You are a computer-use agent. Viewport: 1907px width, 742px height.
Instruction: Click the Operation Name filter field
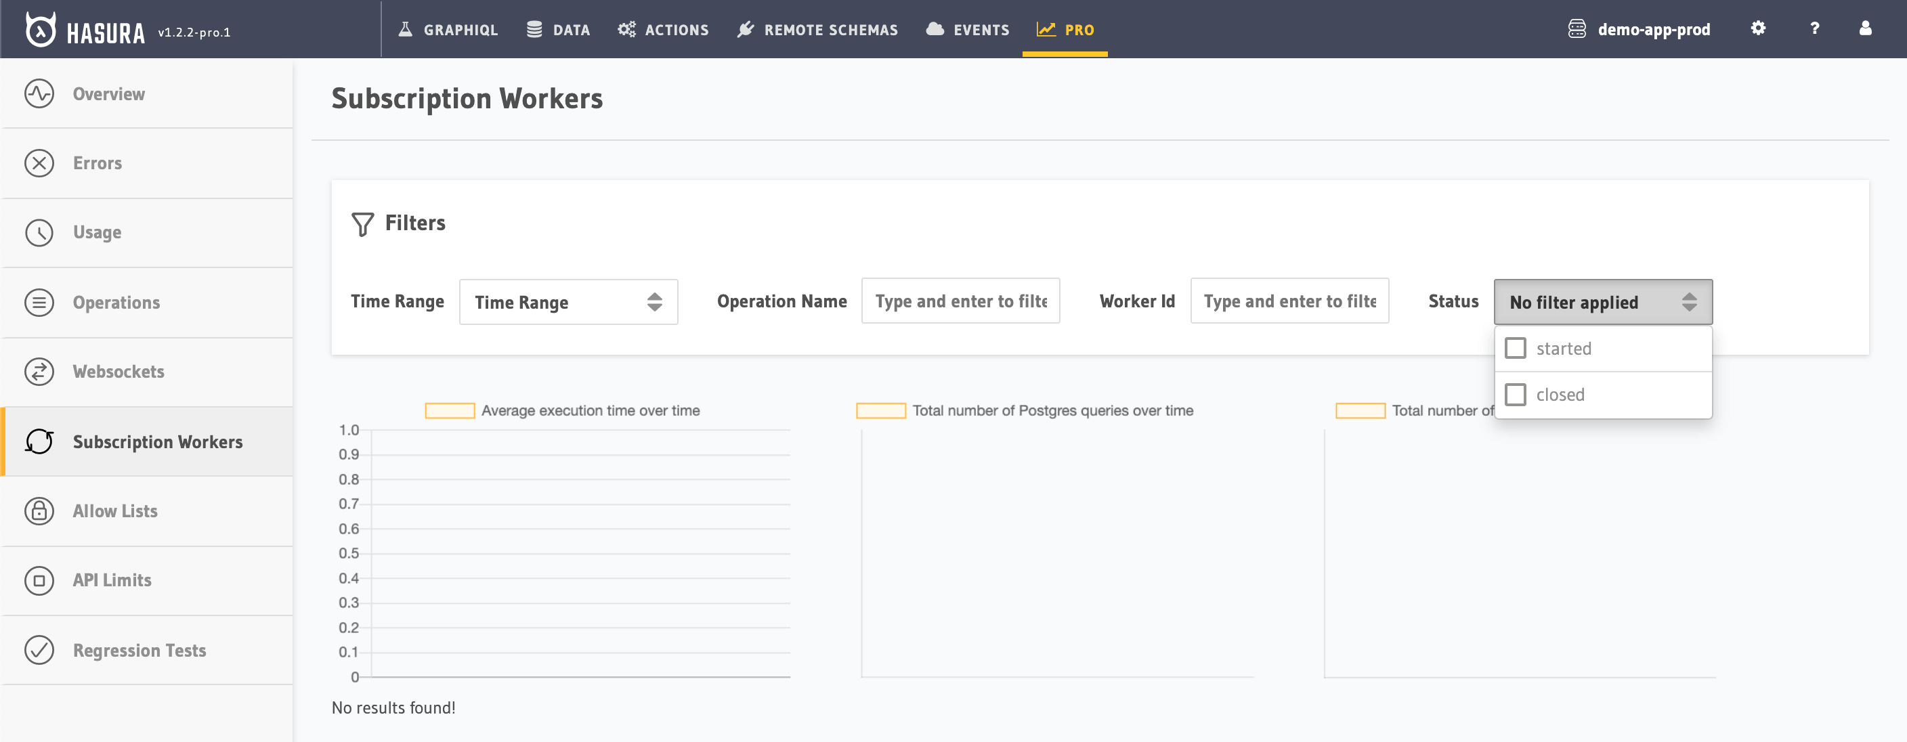(x=960, y=301)
